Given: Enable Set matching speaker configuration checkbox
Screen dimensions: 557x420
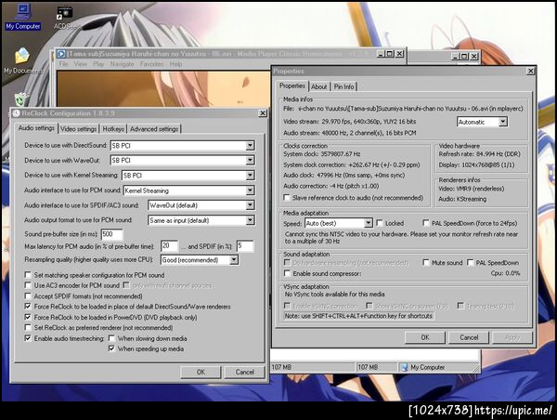Looking at the screenshot, I should click(x=28, y=275).
